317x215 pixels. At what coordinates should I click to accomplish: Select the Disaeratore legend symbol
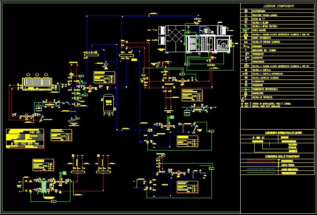pyautogui.click(x=245, y=93)
